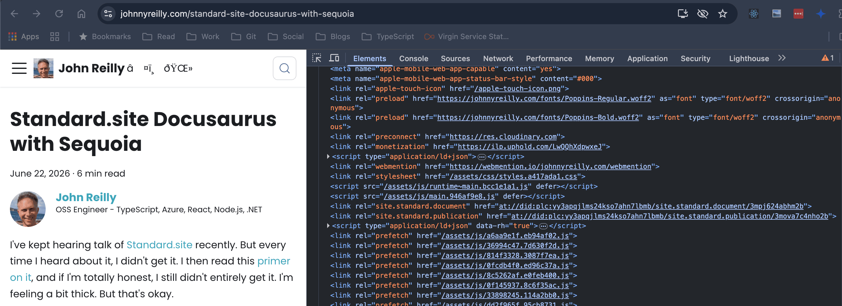
Task: Open the Apps grid shortcut
Action: click(23, 37)
